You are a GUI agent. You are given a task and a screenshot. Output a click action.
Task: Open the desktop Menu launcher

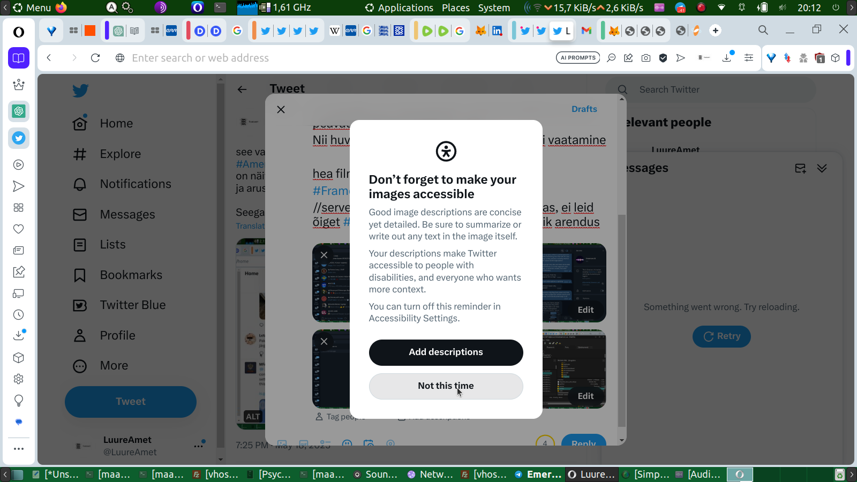[32, 7]
